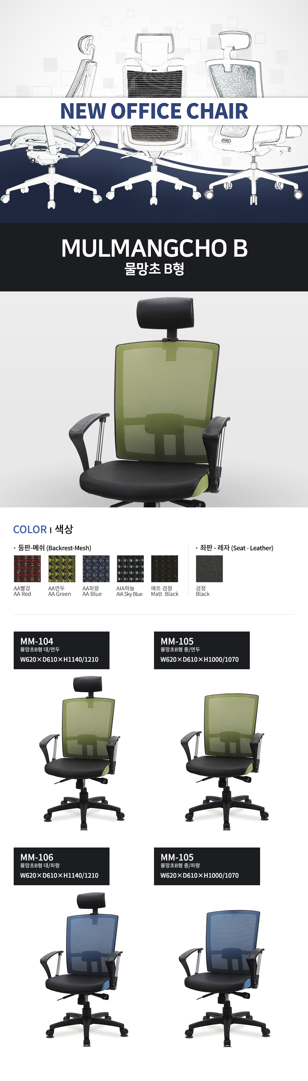Select the AA Red mesh swatch

pos(27,569)
